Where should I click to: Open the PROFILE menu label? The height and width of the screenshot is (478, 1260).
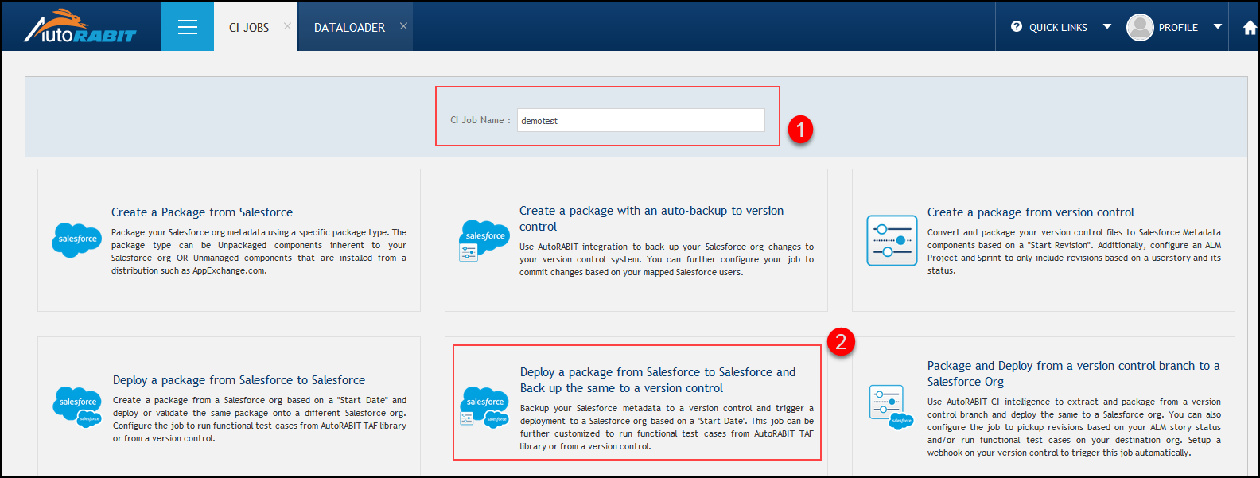coord(1178,27)
